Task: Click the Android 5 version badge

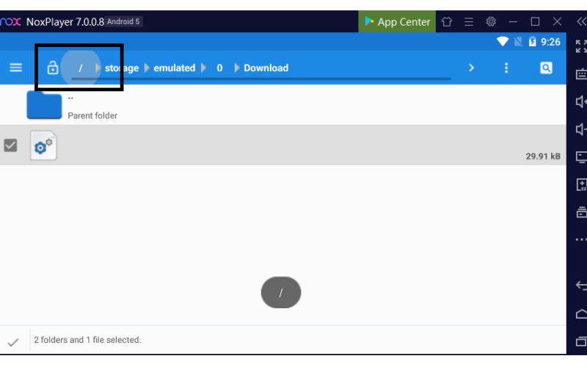Action: [123, 22]
